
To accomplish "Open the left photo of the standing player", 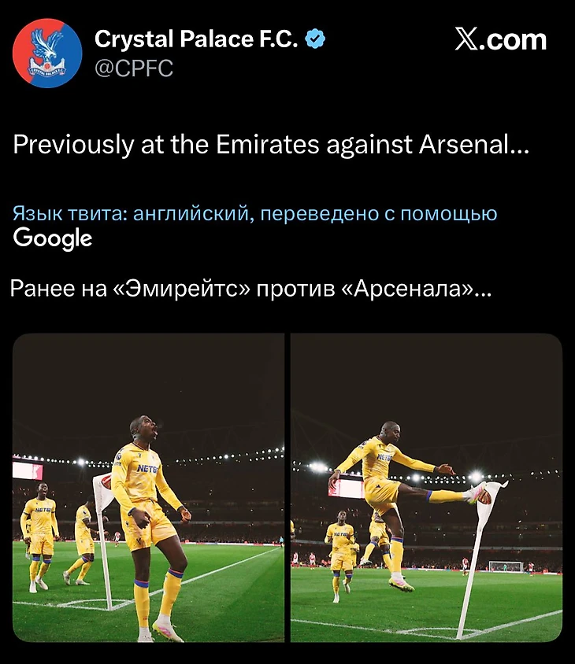I will 148,487.
